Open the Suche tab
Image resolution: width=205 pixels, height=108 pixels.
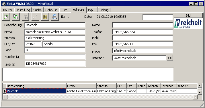[x=38, y=10]
